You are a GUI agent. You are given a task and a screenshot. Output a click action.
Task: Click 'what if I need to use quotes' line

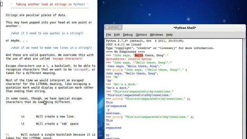[x=47, y=33]
